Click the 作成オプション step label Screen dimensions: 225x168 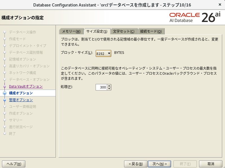pos(21,113)
